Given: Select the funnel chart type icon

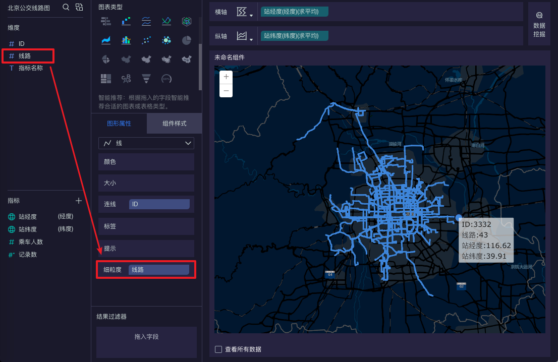Looking at the screenshot, I should [x=146, y=78].
